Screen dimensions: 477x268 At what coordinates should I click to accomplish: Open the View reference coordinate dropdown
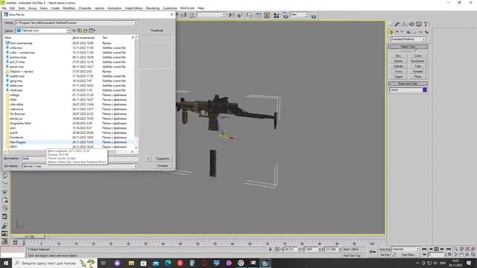pos(300,15)
